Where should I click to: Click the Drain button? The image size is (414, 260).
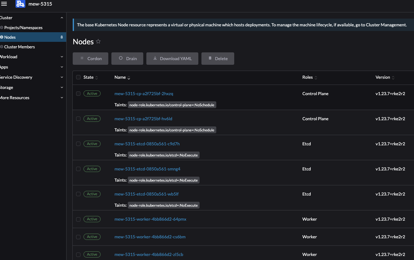[127, 58]
